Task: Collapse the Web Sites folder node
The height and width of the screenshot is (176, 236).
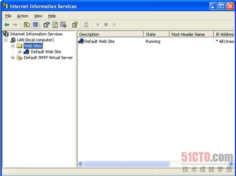Action: tap(13, 46)
